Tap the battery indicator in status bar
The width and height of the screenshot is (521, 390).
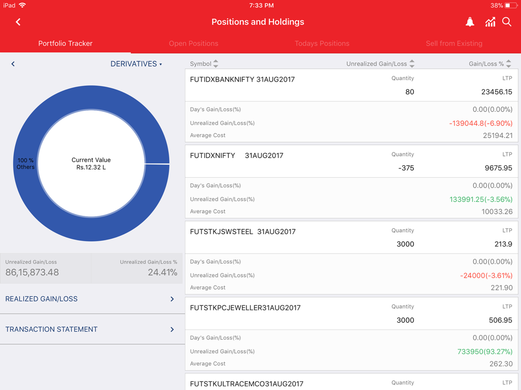(511, 5)
